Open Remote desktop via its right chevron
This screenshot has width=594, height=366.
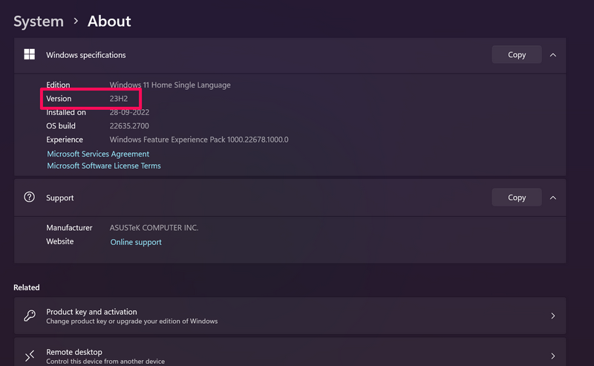(553, 356)
